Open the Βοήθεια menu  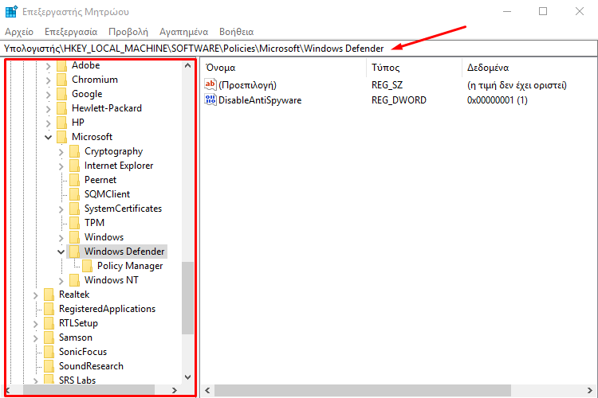237,32
